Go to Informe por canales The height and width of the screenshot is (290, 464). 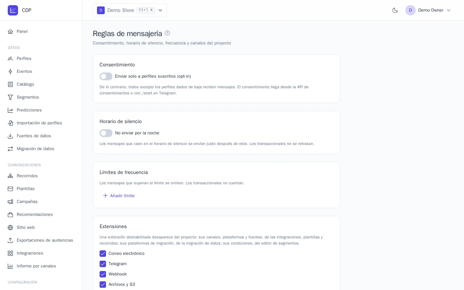tap(41, 266)
